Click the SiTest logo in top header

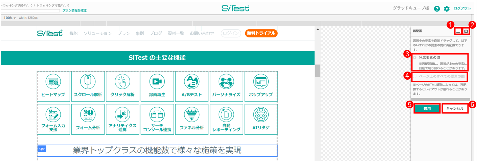235,8
